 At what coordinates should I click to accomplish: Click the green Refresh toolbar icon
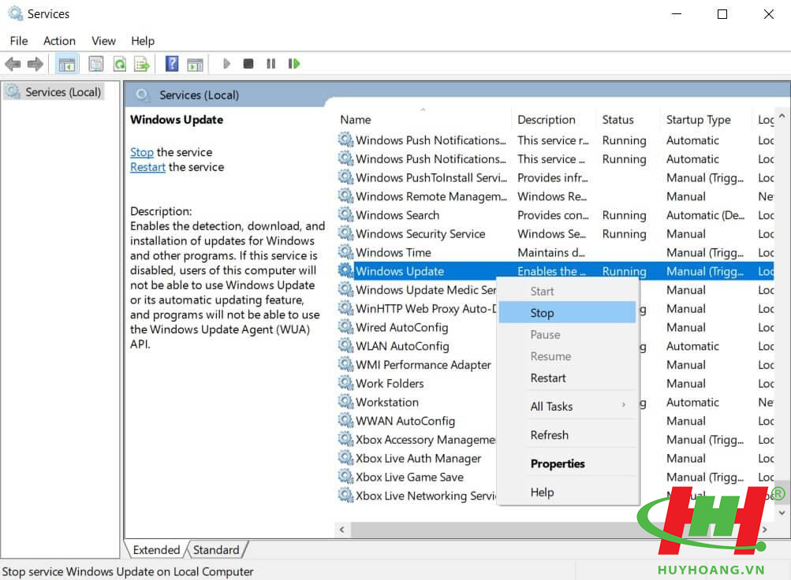click(x=120, y=64)
